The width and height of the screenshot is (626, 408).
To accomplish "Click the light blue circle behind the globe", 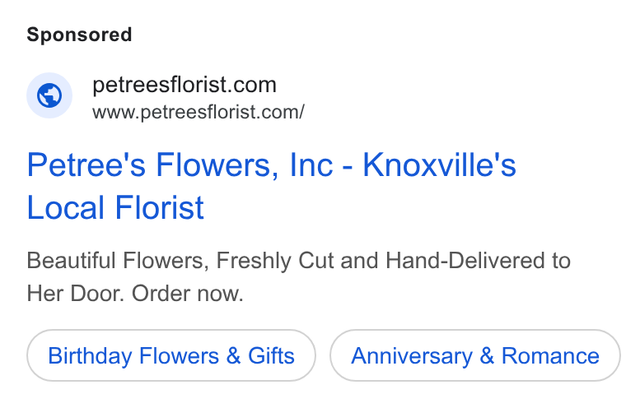I will pos(49,95).
